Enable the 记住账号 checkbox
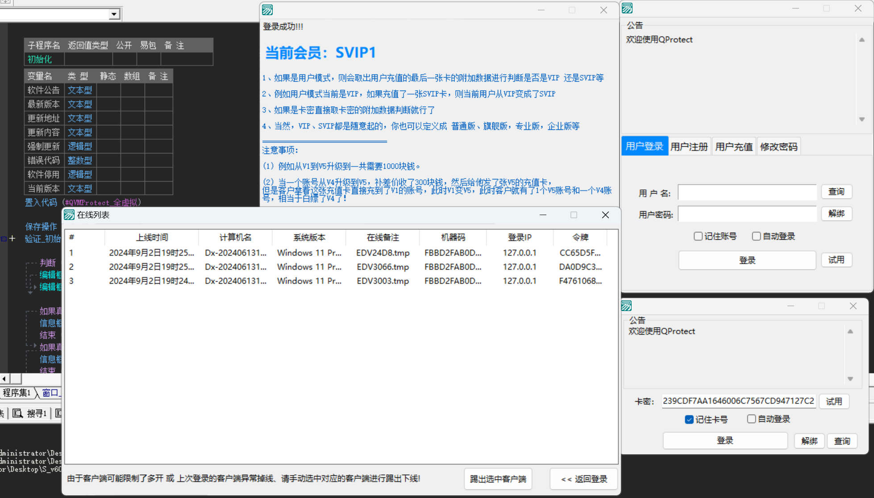874x498 pixels. (698, 236)
